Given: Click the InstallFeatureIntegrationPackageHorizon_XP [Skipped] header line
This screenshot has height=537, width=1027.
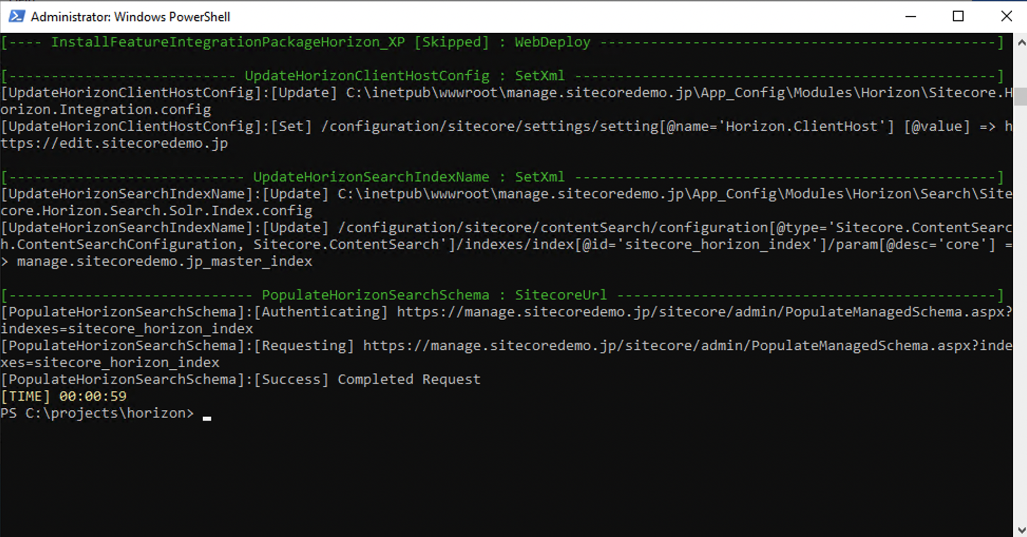Looking at the screenshot, I should pos(502,42).
